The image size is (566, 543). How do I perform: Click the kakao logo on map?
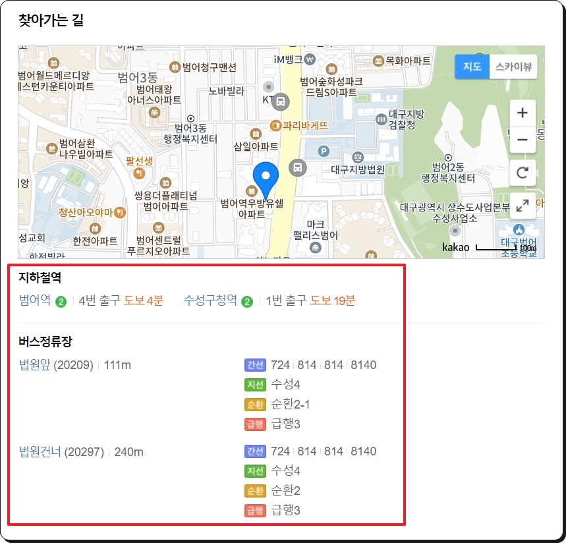point(455,247)
